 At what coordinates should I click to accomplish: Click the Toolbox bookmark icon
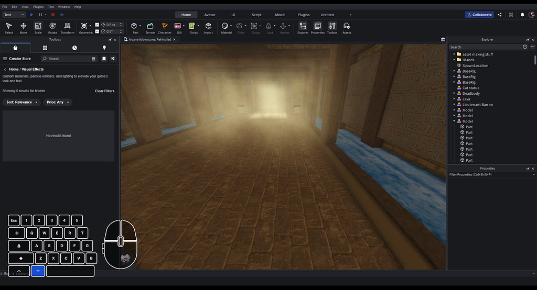point(104,59)
